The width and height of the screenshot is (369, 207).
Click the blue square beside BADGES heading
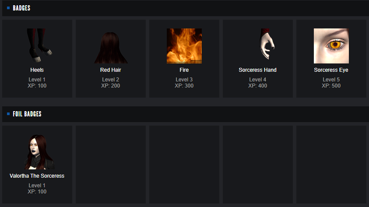[x=8, y=8]
